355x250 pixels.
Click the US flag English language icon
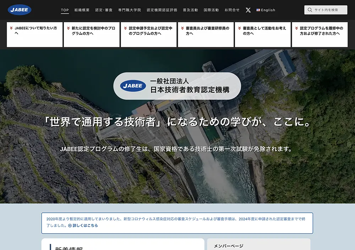click(258, 10)
